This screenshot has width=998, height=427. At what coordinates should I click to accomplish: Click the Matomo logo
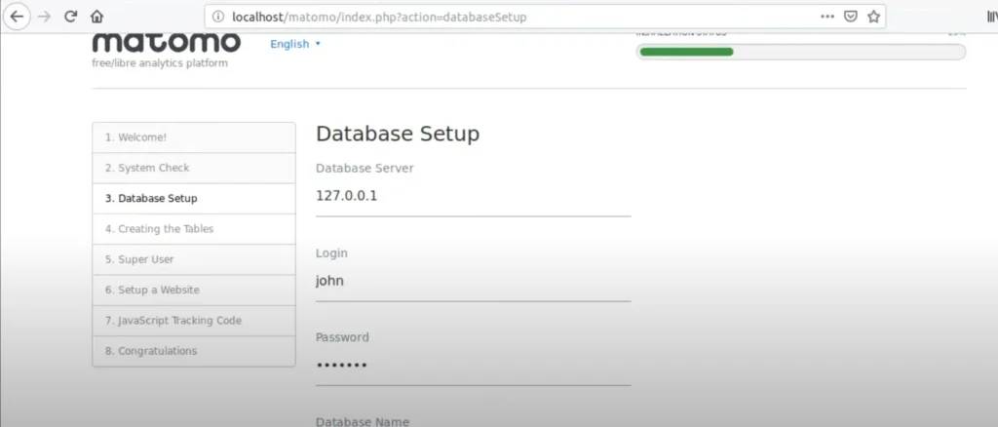166,43
